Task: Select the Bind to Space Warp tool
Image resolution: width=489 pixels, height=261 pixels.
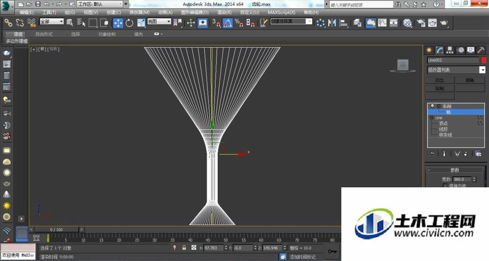Action: [x=31, y=23]
